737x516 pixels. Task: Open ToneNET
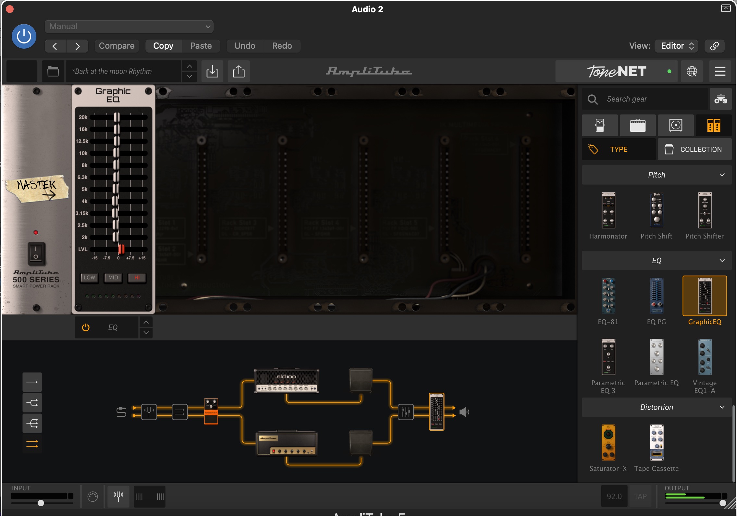[x=616, y=71]
